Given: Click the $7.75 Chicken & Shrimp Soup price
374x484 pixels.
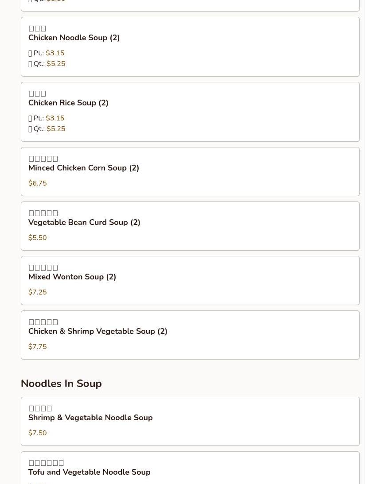Looking at the screenshot, I should pos(38,347).
